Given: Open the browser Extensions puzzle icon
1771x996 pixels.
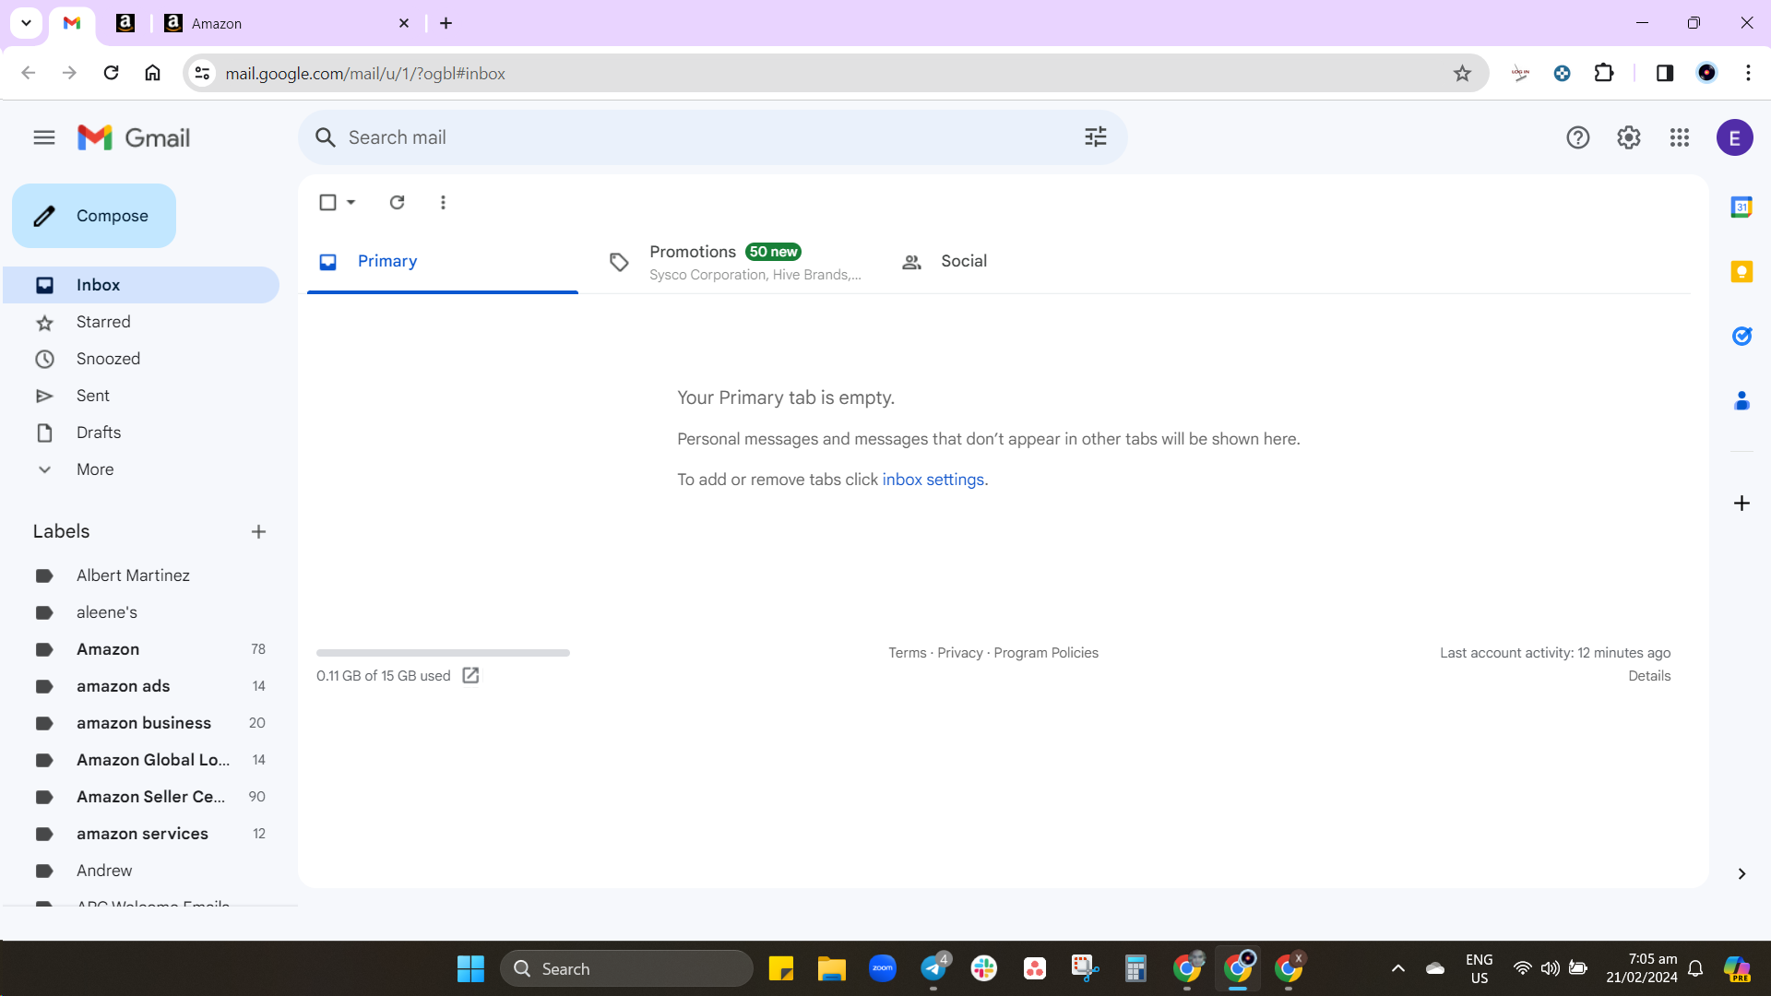Looking at the screenshot, I should [x=1604, y=73].
